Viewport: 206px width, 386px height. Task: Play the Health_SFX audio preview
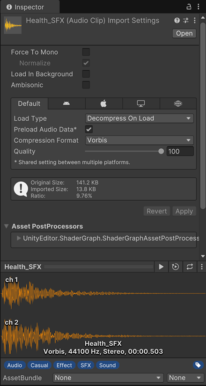click(161, 267)
